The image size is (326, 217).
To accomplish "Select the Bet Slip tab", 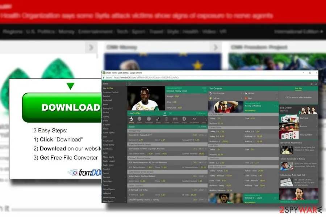I will 298,89.
